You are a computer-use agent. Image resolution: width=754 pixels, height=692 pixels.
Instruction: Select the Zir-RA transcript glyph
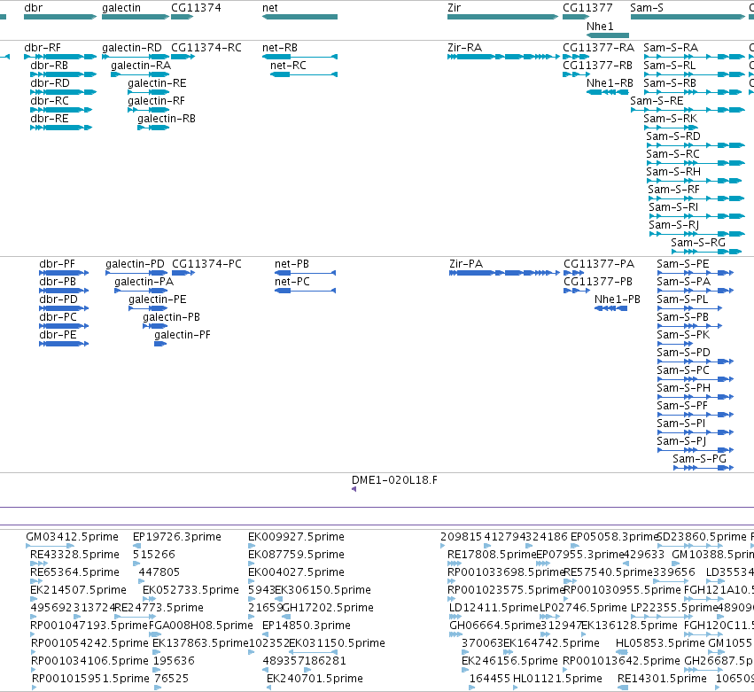point(503,57)
